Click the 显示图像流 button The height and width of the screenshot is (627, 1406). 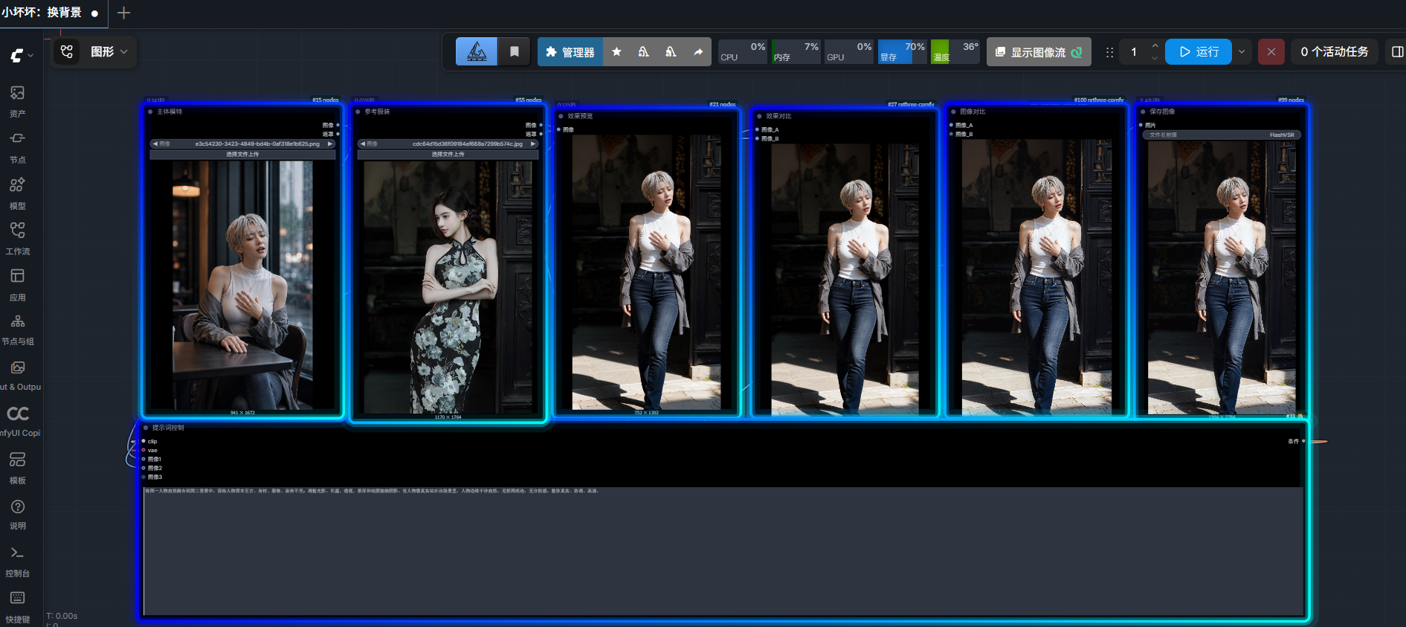coord(1039,52)
